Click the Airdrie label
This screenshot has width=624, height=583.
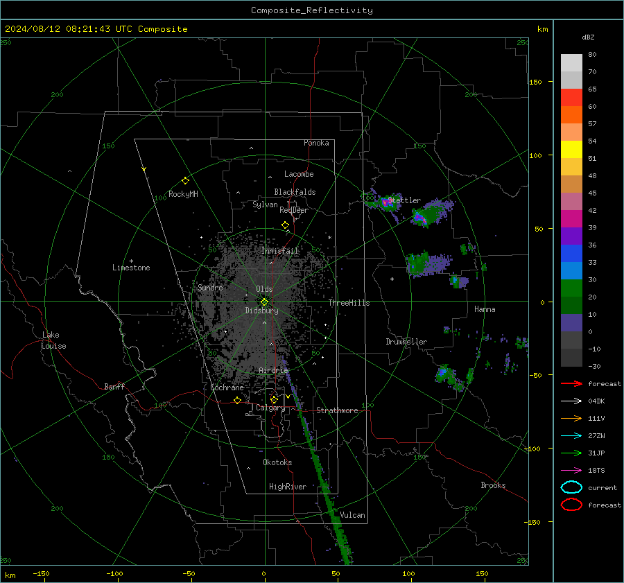[273, 370]
